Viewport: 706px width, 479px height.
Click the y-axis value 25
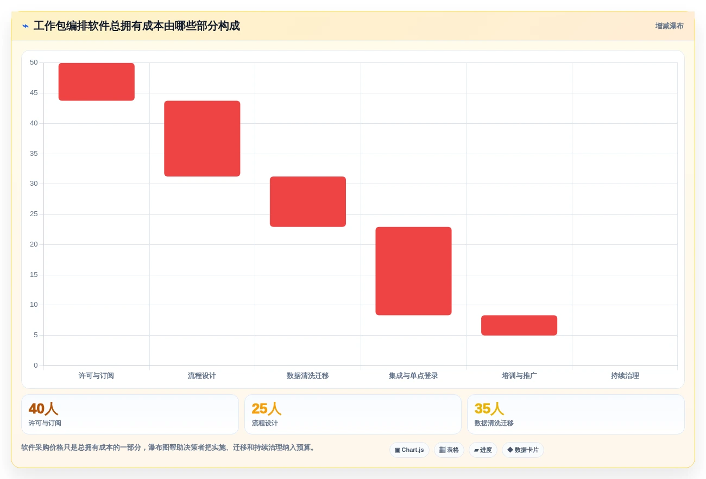click(x=34, y=214)
